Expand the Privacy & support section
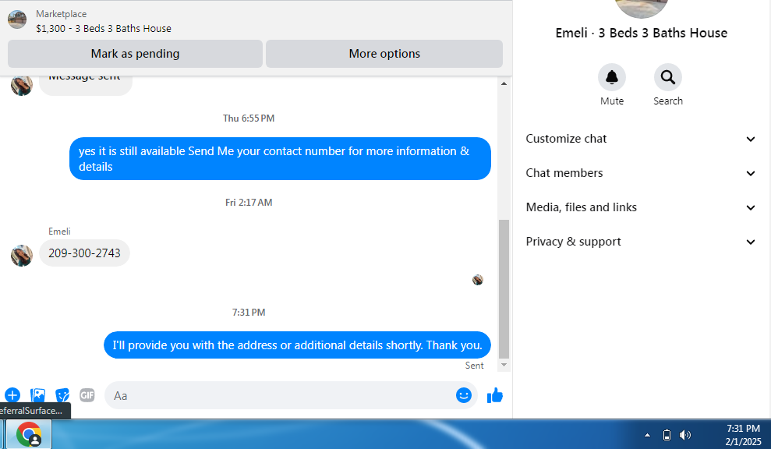The height and width of the screenshot is (449, 771). pos(641,242)
